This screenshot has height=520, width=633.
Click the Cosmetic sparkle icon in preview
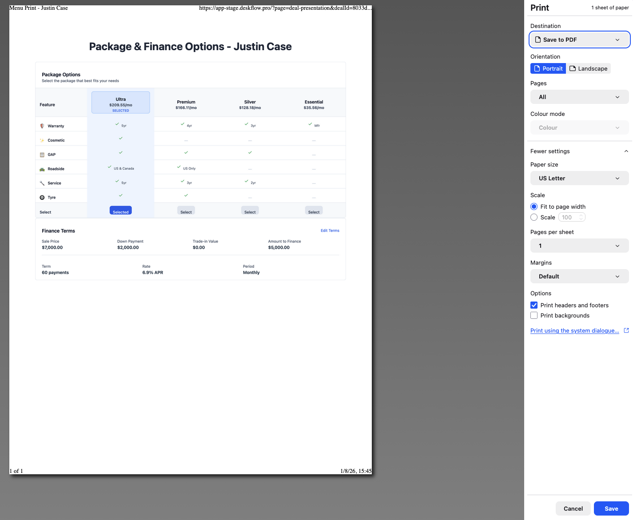pos(42,140)
